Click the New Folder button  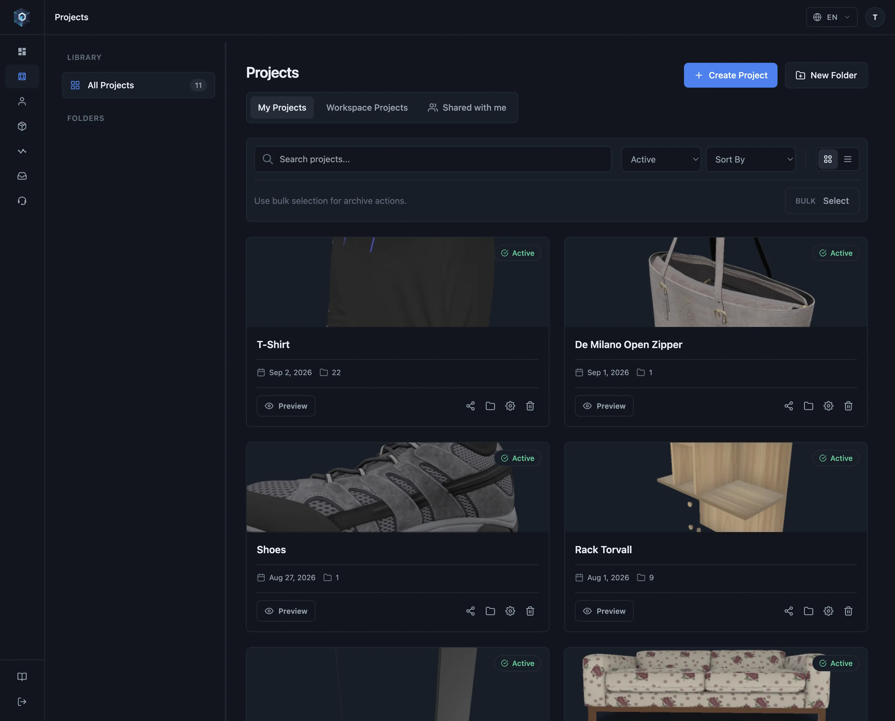click(x=826, y=75)
